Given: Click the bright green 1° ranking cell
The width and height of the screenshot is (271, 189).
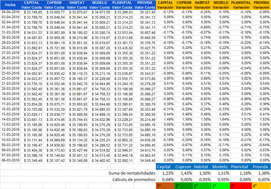Looking at the screenshot, I should pyautogui.click(x=221, y=186).
